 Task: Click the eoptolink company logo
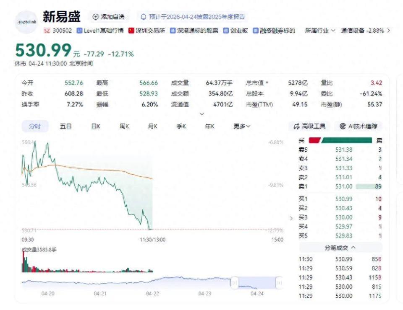(27, 22)
